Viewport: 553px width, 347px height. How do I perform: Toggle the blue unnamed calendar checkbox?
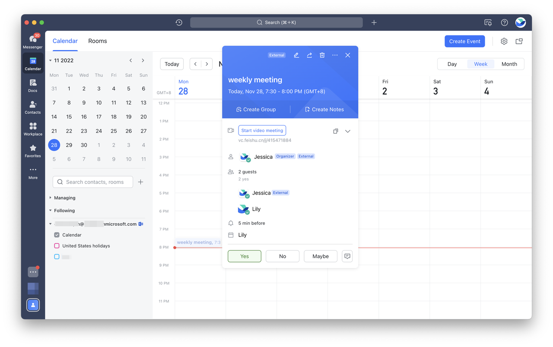[57, 257]
